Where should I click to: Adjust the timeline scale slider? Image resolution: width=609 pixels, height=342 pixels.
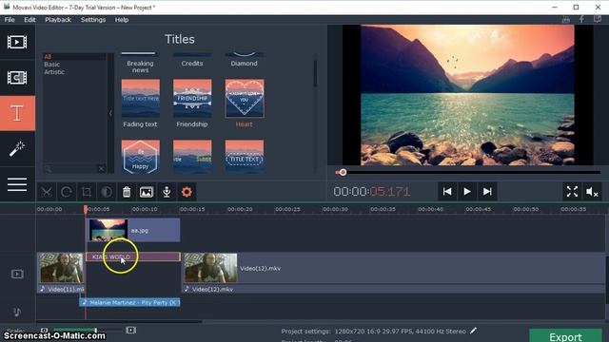tap(95, 331)
